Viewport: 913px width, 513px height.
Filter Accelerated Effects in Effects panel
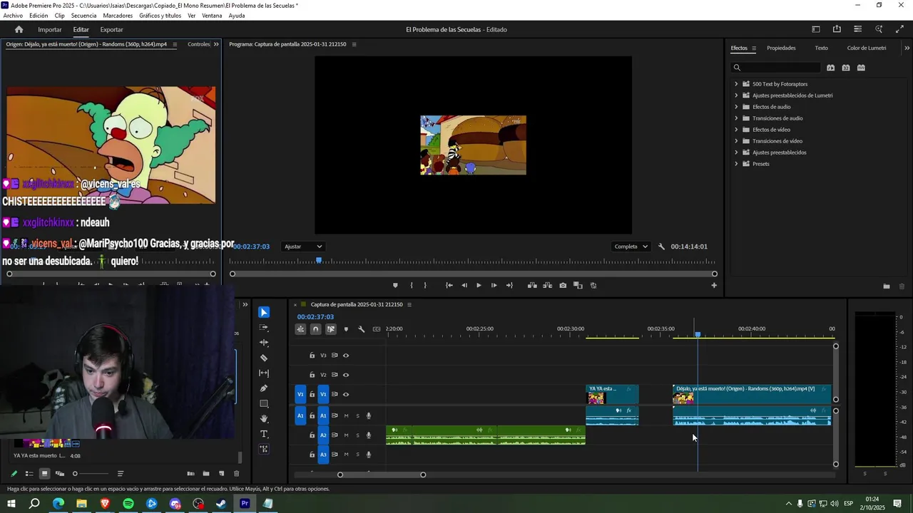point(830,68)
